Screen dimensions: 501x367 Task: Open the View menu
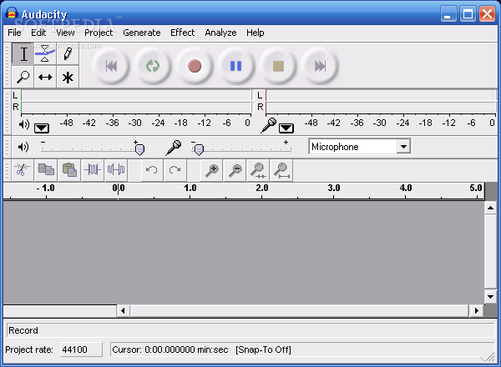65,33
